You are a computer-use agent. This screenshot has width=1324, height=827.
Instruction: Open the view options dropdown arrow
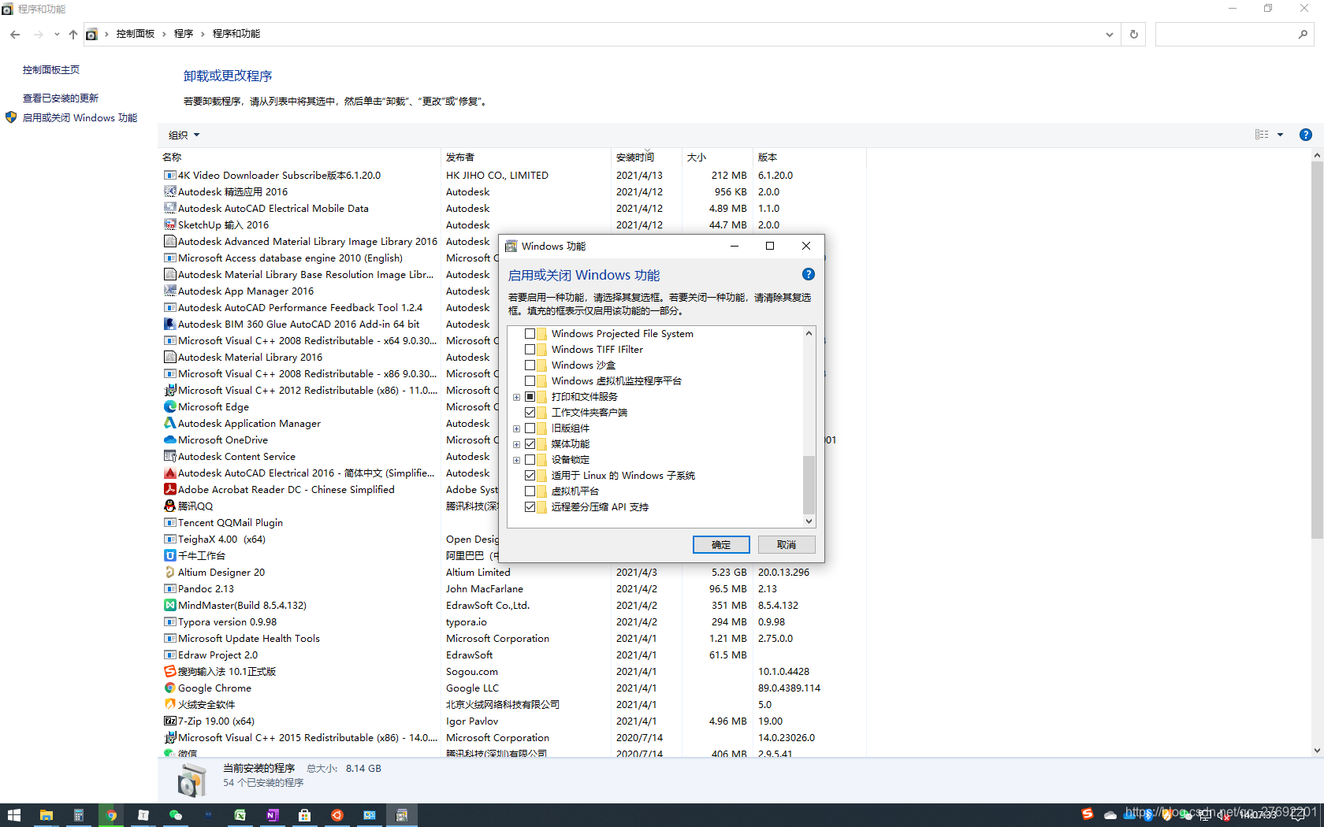tap(1280, 135)
